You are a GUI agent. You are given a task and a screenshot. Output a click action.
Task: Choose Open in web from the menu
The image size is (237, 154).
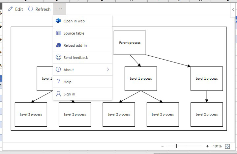click(x=83, y=21)
